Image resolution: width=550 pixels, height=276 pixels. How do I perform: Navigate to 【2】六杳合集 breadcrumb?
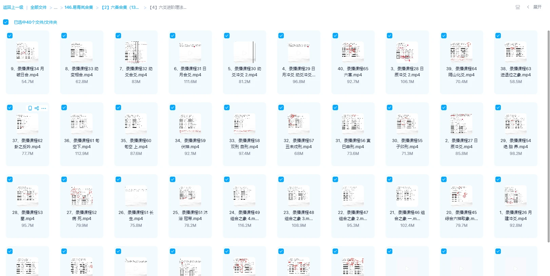[x=120, y=7]
